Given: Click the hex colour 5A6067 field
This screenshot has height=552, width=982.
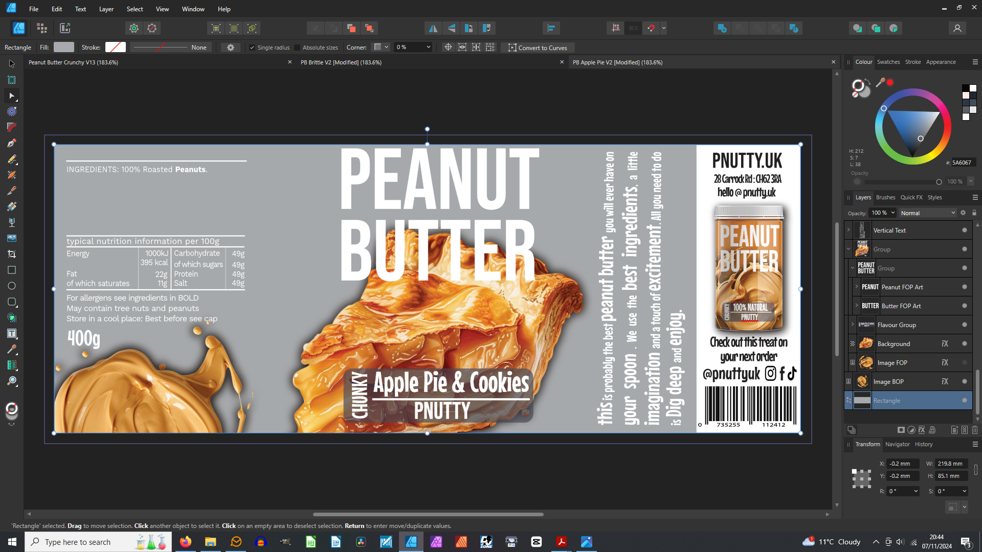Looking at the screenshot, I should pyautogui.click(x=964, y=163).
